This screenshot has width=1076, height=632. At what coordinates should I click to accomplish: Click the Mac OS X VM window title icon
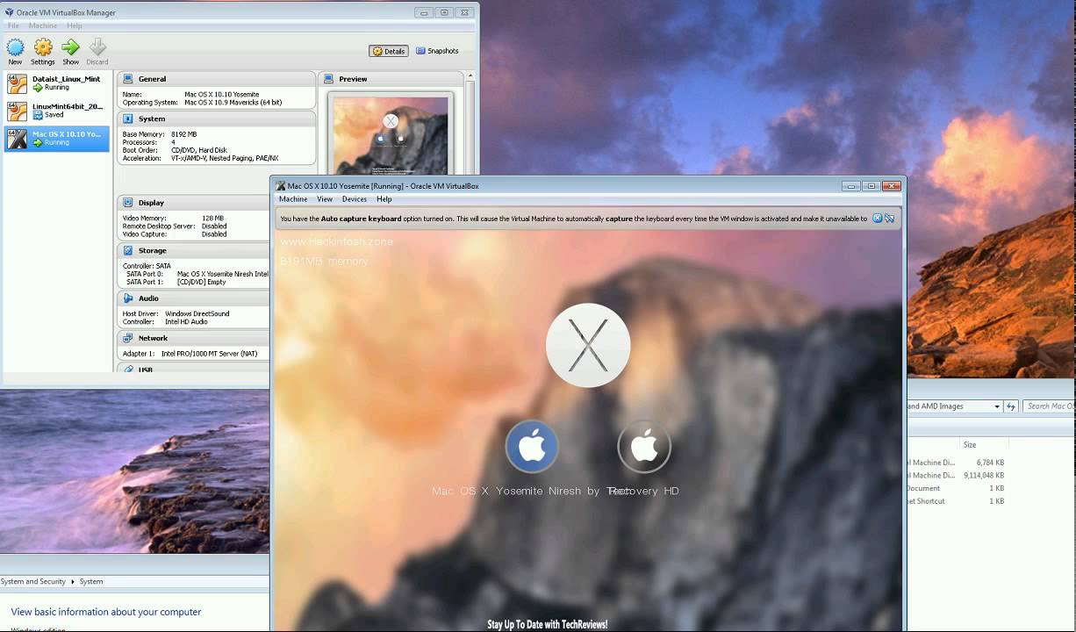click(x=281, y=186)
